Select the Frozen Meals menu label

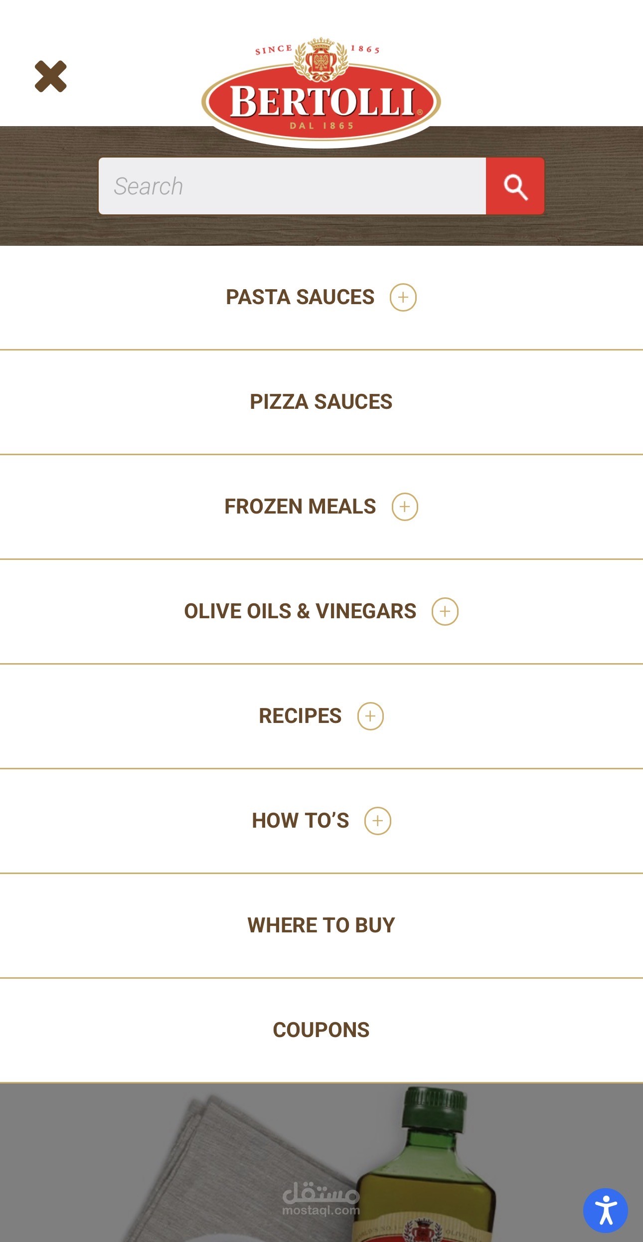300,507
